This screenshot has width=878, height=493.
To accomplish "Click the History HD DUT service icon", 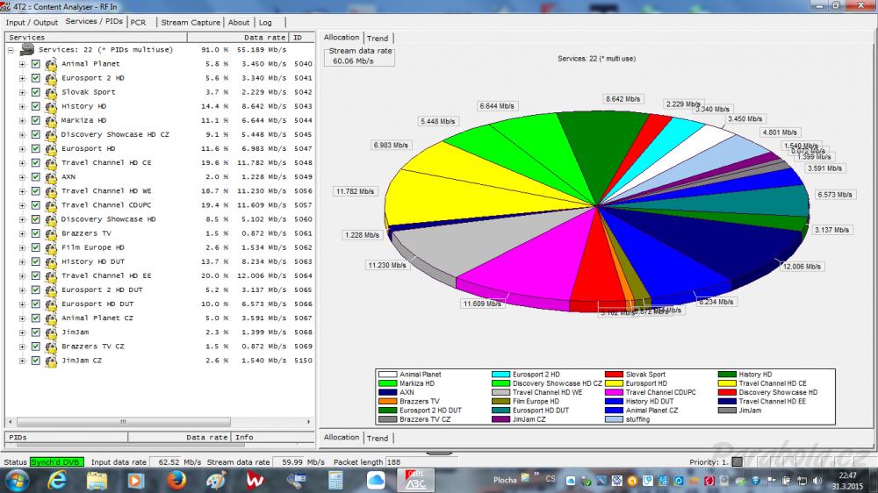I will 51,262.
